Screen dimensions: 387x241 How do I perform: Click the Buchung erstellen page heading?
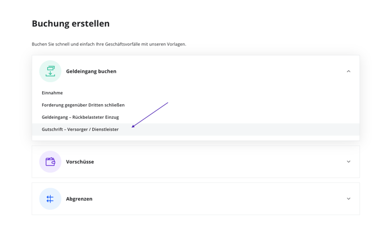tap(70, 24)
